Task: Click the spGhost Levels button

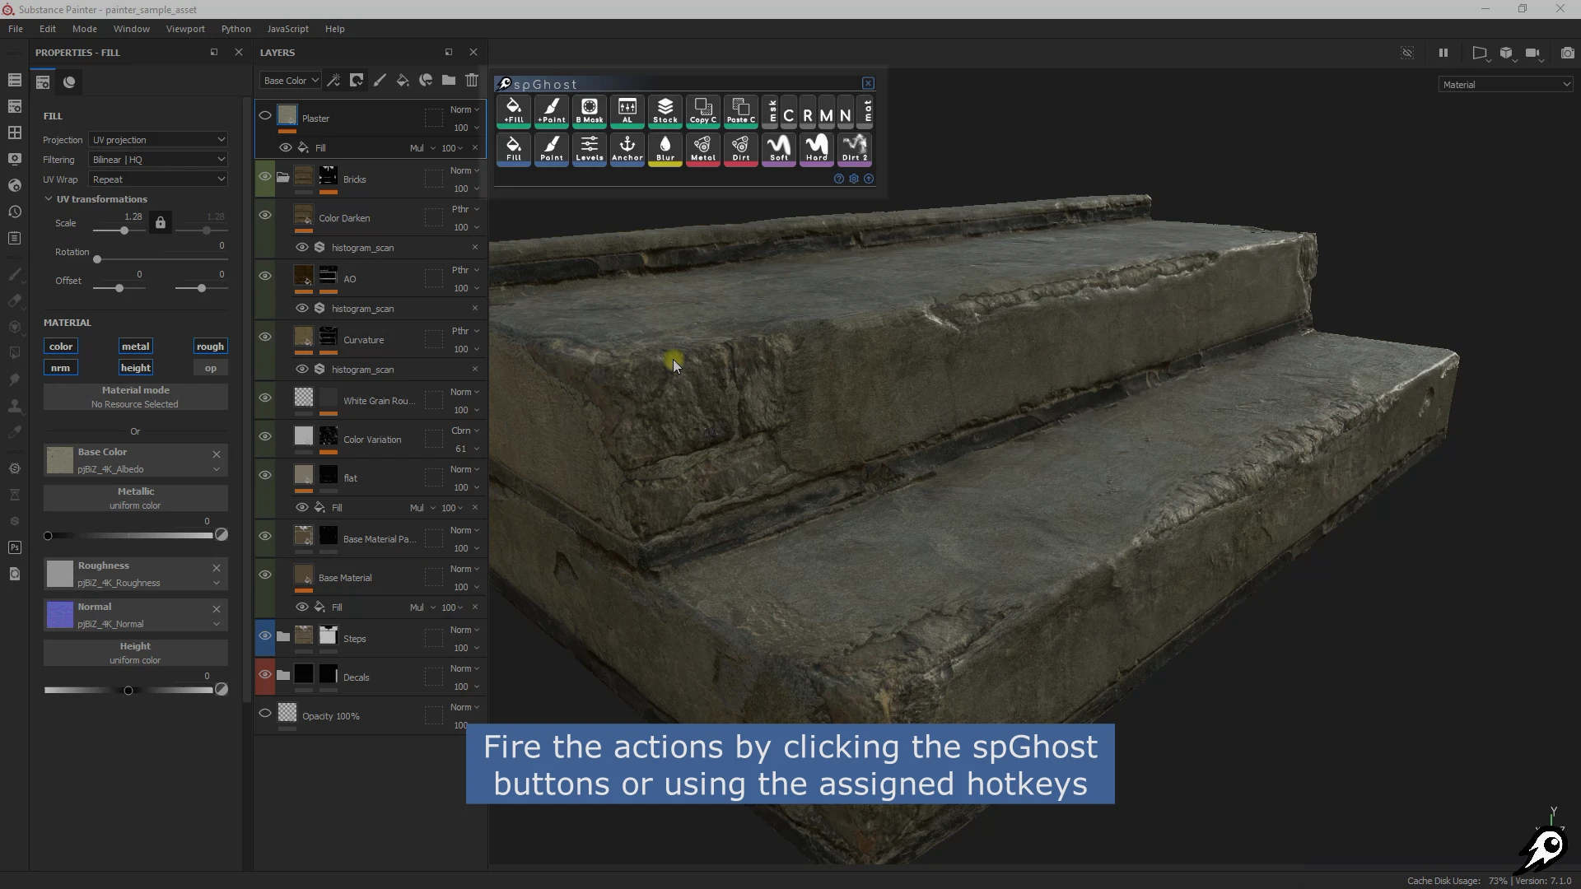Action: [589, 148]
